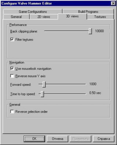Uncheck the Filter textures checkbox
The image size is (117, 145).
(x=12, y=39)
